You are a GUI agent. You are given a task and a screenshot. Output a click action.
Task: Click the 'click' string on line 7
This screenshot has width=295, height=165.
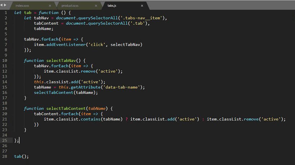pos(97,44)
